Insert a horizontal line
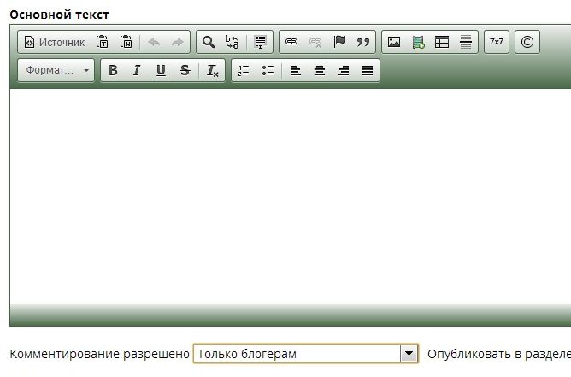Image resolution: width=571 pixels, height=377 pixels. [x=466, y=42]
